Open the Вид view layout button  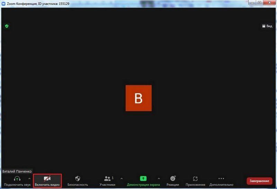(267, 26)
